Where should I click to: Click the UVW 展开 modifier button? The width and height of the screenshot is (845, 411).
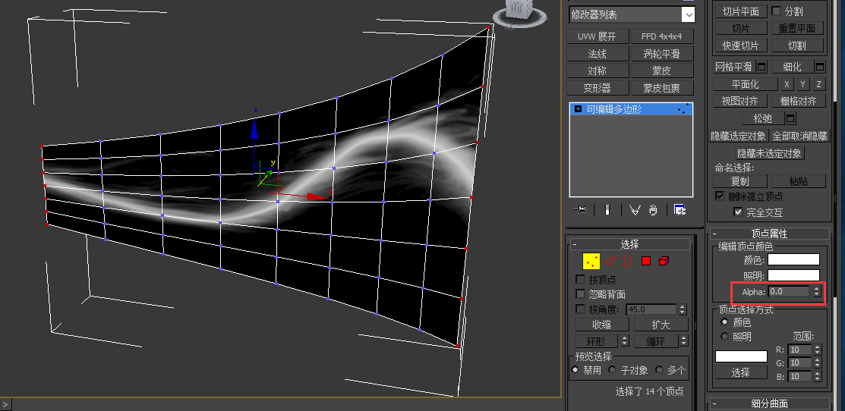coord(597,36)
